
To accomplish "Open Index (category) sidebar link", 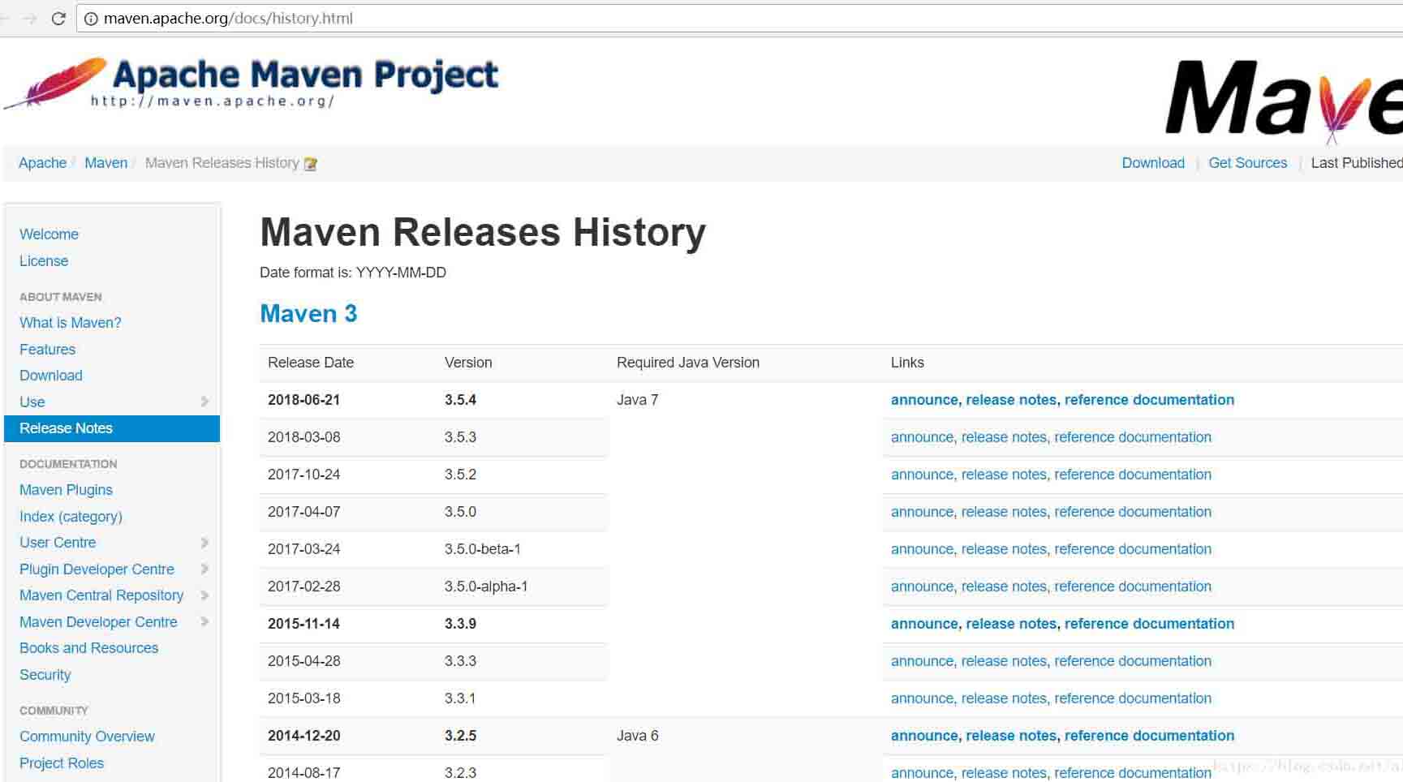I will tap(71, 516).
